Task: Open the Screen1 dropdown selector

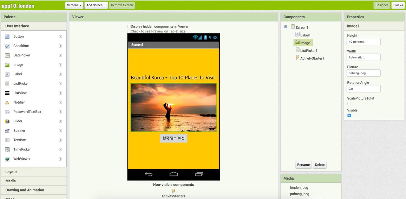Action: (x=75, y=5)
